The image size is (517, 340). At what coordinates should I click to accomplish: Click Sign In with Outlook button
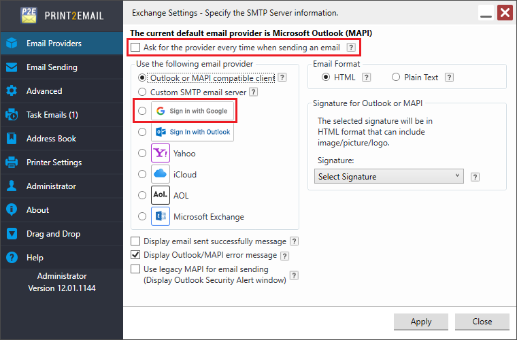[193, 132]
